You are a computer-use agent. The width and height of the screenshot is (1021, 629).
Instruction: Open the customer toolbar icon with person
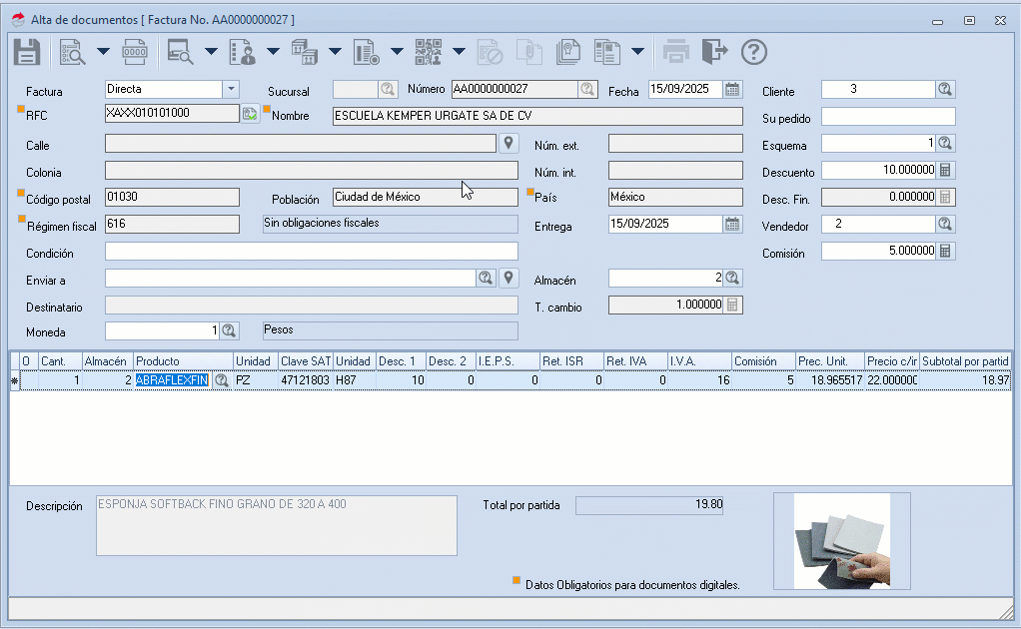242,51
